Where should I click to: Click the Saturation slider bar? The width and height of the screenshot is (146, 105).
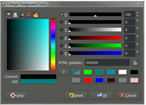point(95,22)
